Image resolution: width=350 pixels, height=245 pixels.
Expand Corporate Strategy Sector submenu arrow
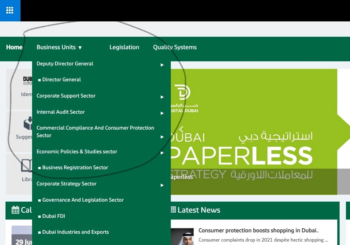tap(162, 185)
